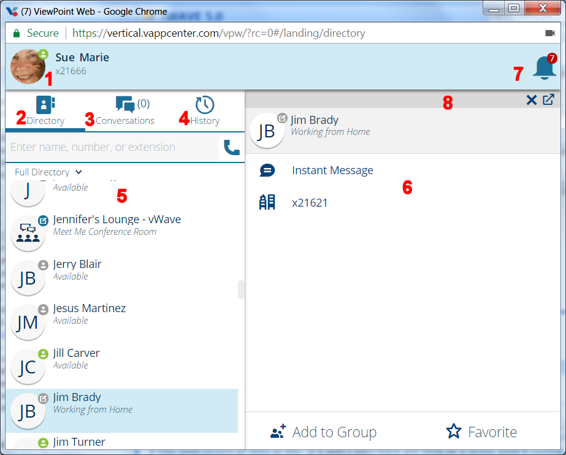The width and height of the screenshot is (566, 455).
Task: Click the Secure padlock in address bar
Action: 16,34
